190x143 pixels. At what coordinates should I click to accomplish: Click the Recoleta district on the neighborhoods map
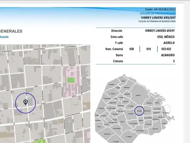coord(149,103)
